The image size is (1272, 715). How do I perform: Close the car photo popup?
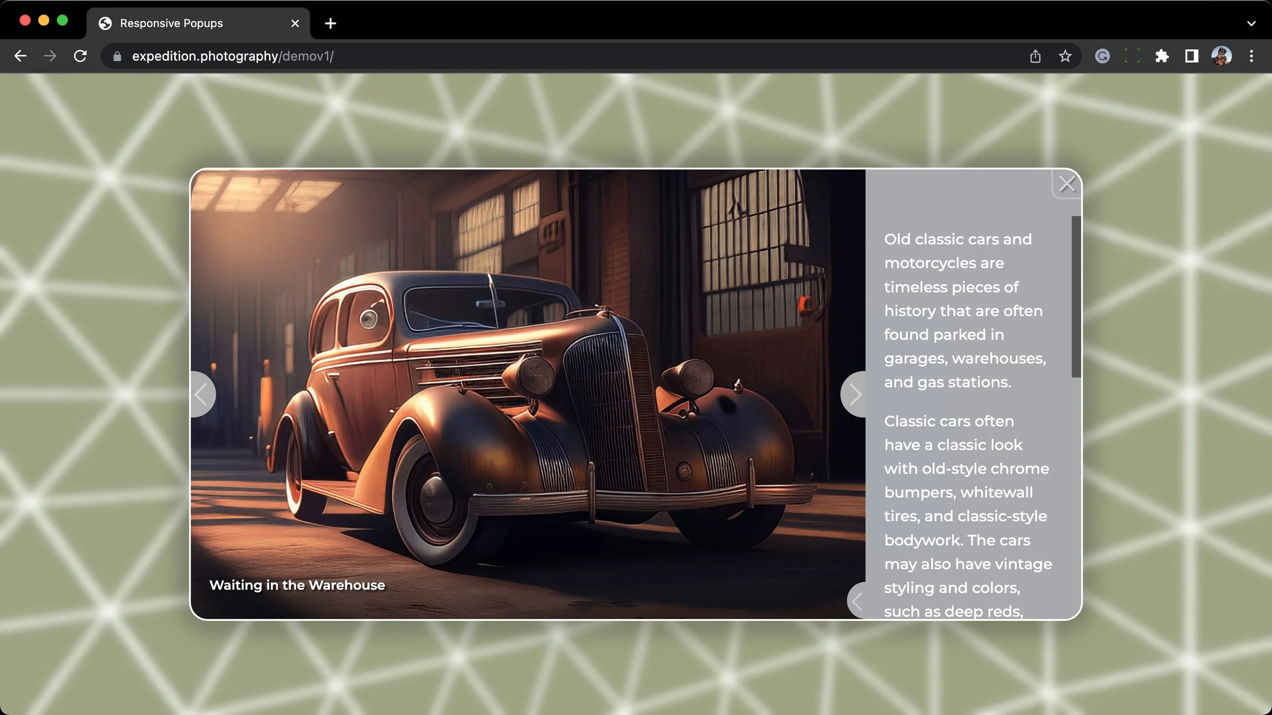click(1066, 184)
